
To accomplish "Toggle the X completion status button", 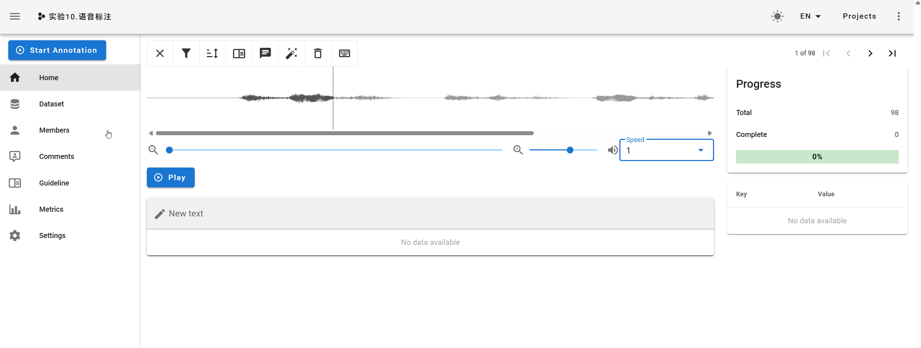I will (x=160, y=54).
